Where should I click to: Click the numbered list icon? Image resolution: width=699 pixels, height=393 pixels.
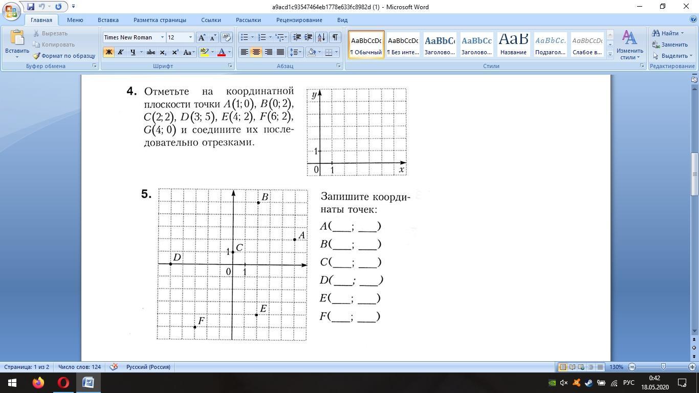(x=262, y=37)
